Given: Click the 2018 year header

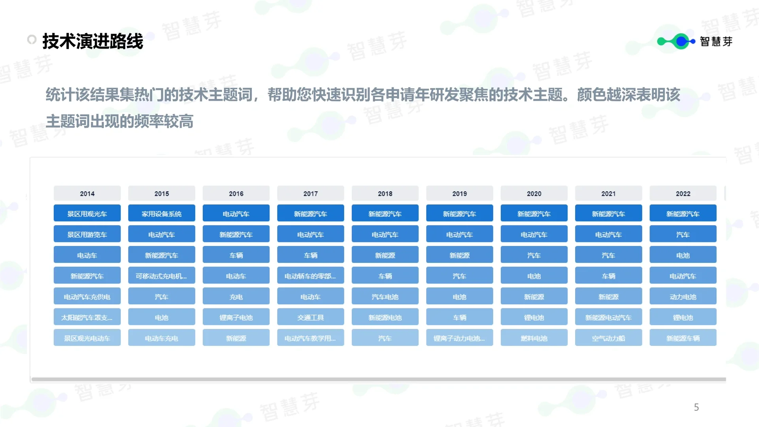Looking at the screenshot, I should click(x=385, y=193).
